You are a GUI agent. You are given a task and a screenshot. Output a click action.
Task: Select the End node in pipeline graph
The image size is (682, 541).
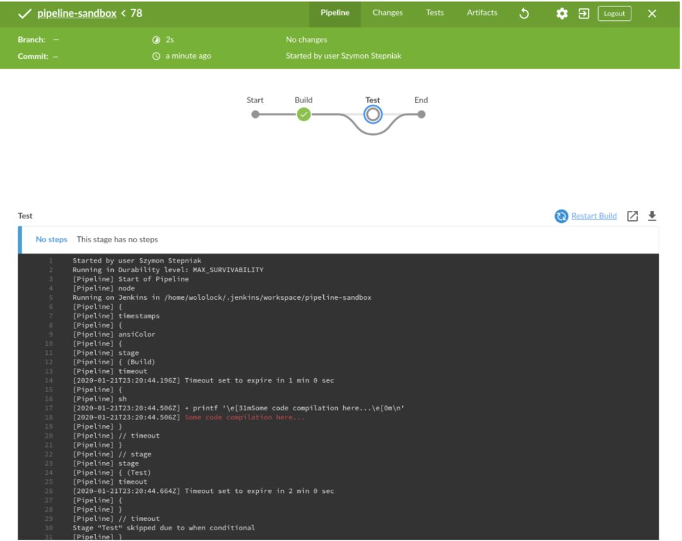(421, 114)
